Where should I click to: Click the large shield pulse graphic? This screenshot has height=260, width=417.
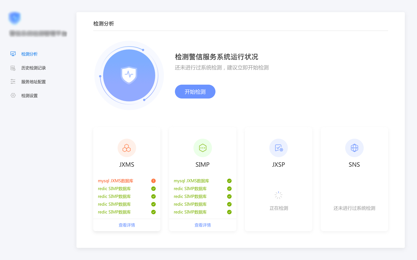[x=129, y=75]
